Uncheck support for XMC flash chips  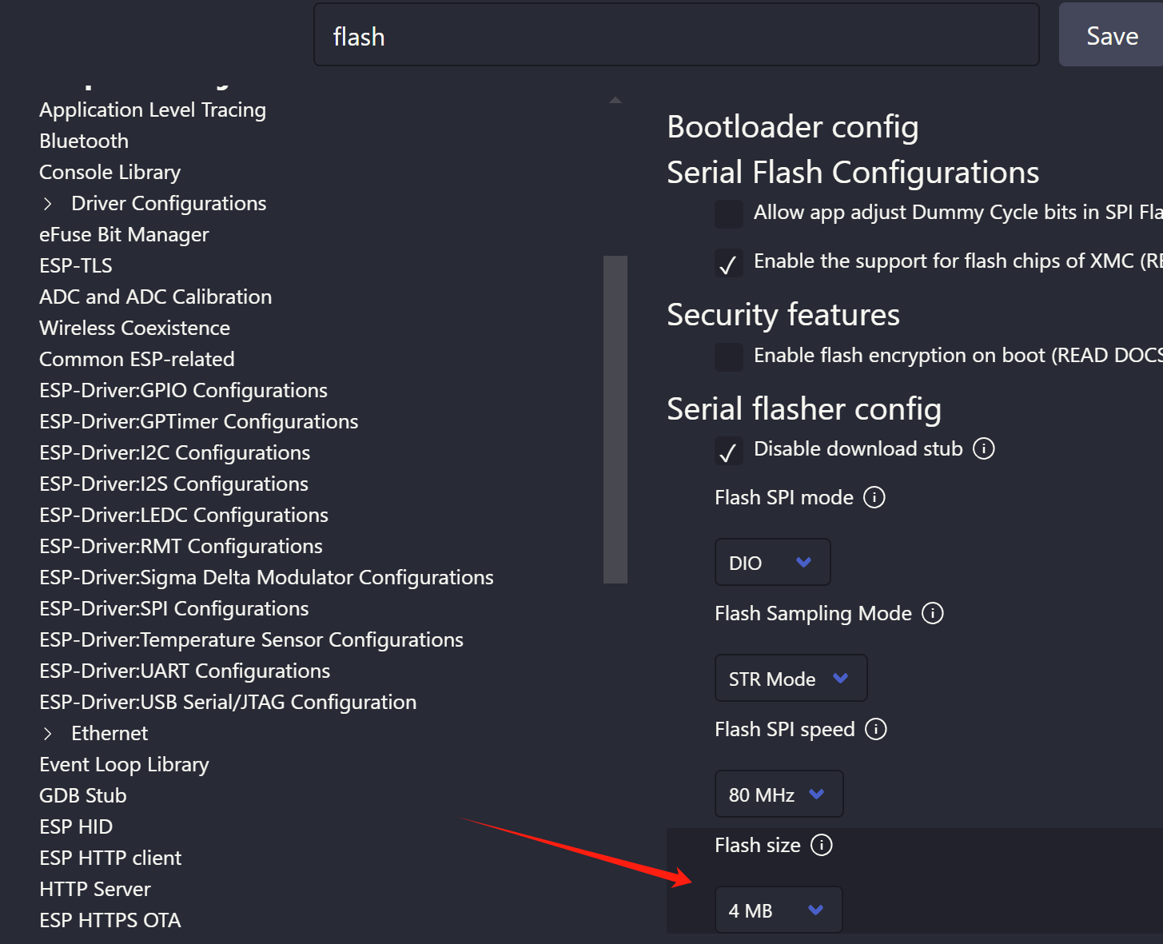pyautogui.click(x=728, y=263)
